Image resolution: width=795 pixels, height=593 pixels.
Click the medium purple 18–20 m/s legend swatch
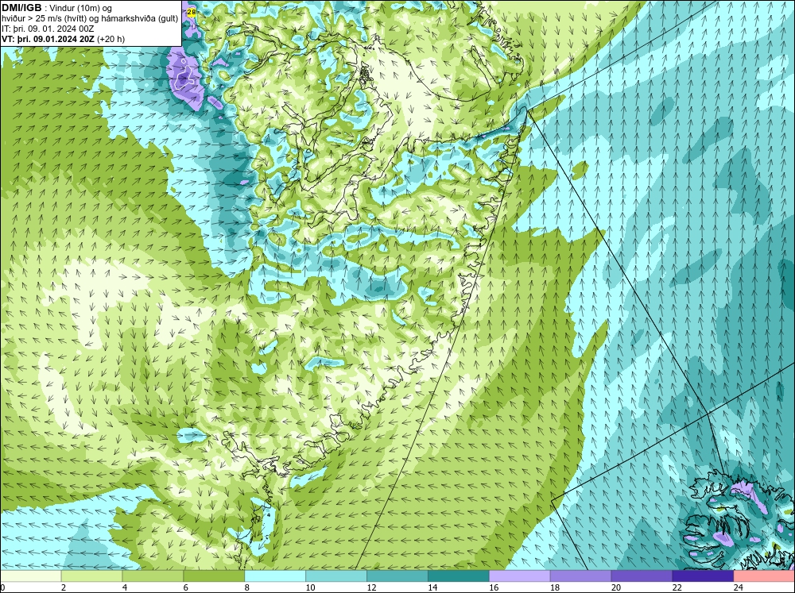pos(580,576)
